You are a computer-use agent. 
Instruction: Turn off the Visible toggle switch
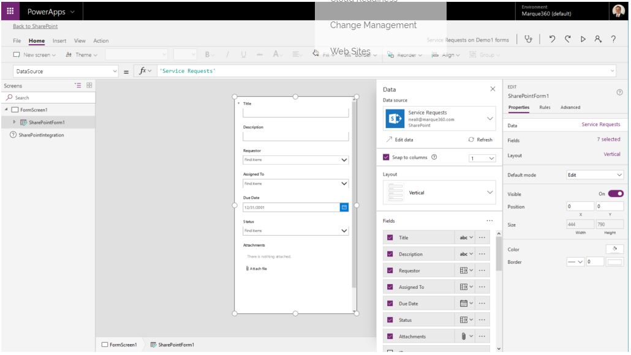point(616,194)
